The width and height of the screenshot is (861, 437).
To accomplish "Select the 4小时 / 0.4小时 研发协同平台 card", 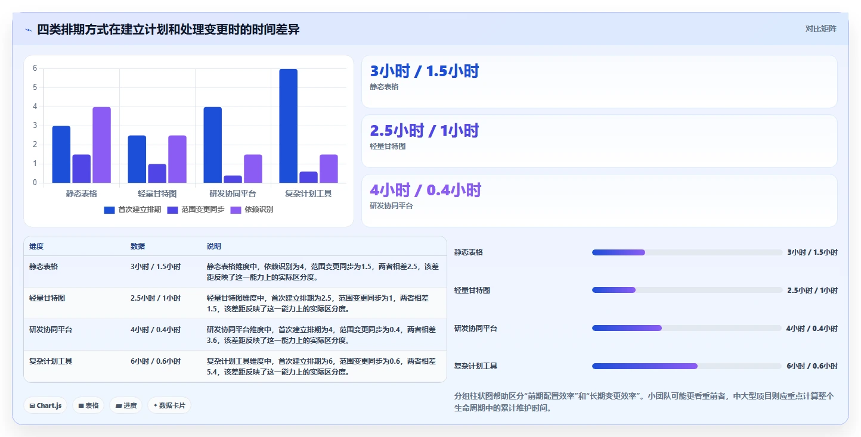I will point(599,201).
